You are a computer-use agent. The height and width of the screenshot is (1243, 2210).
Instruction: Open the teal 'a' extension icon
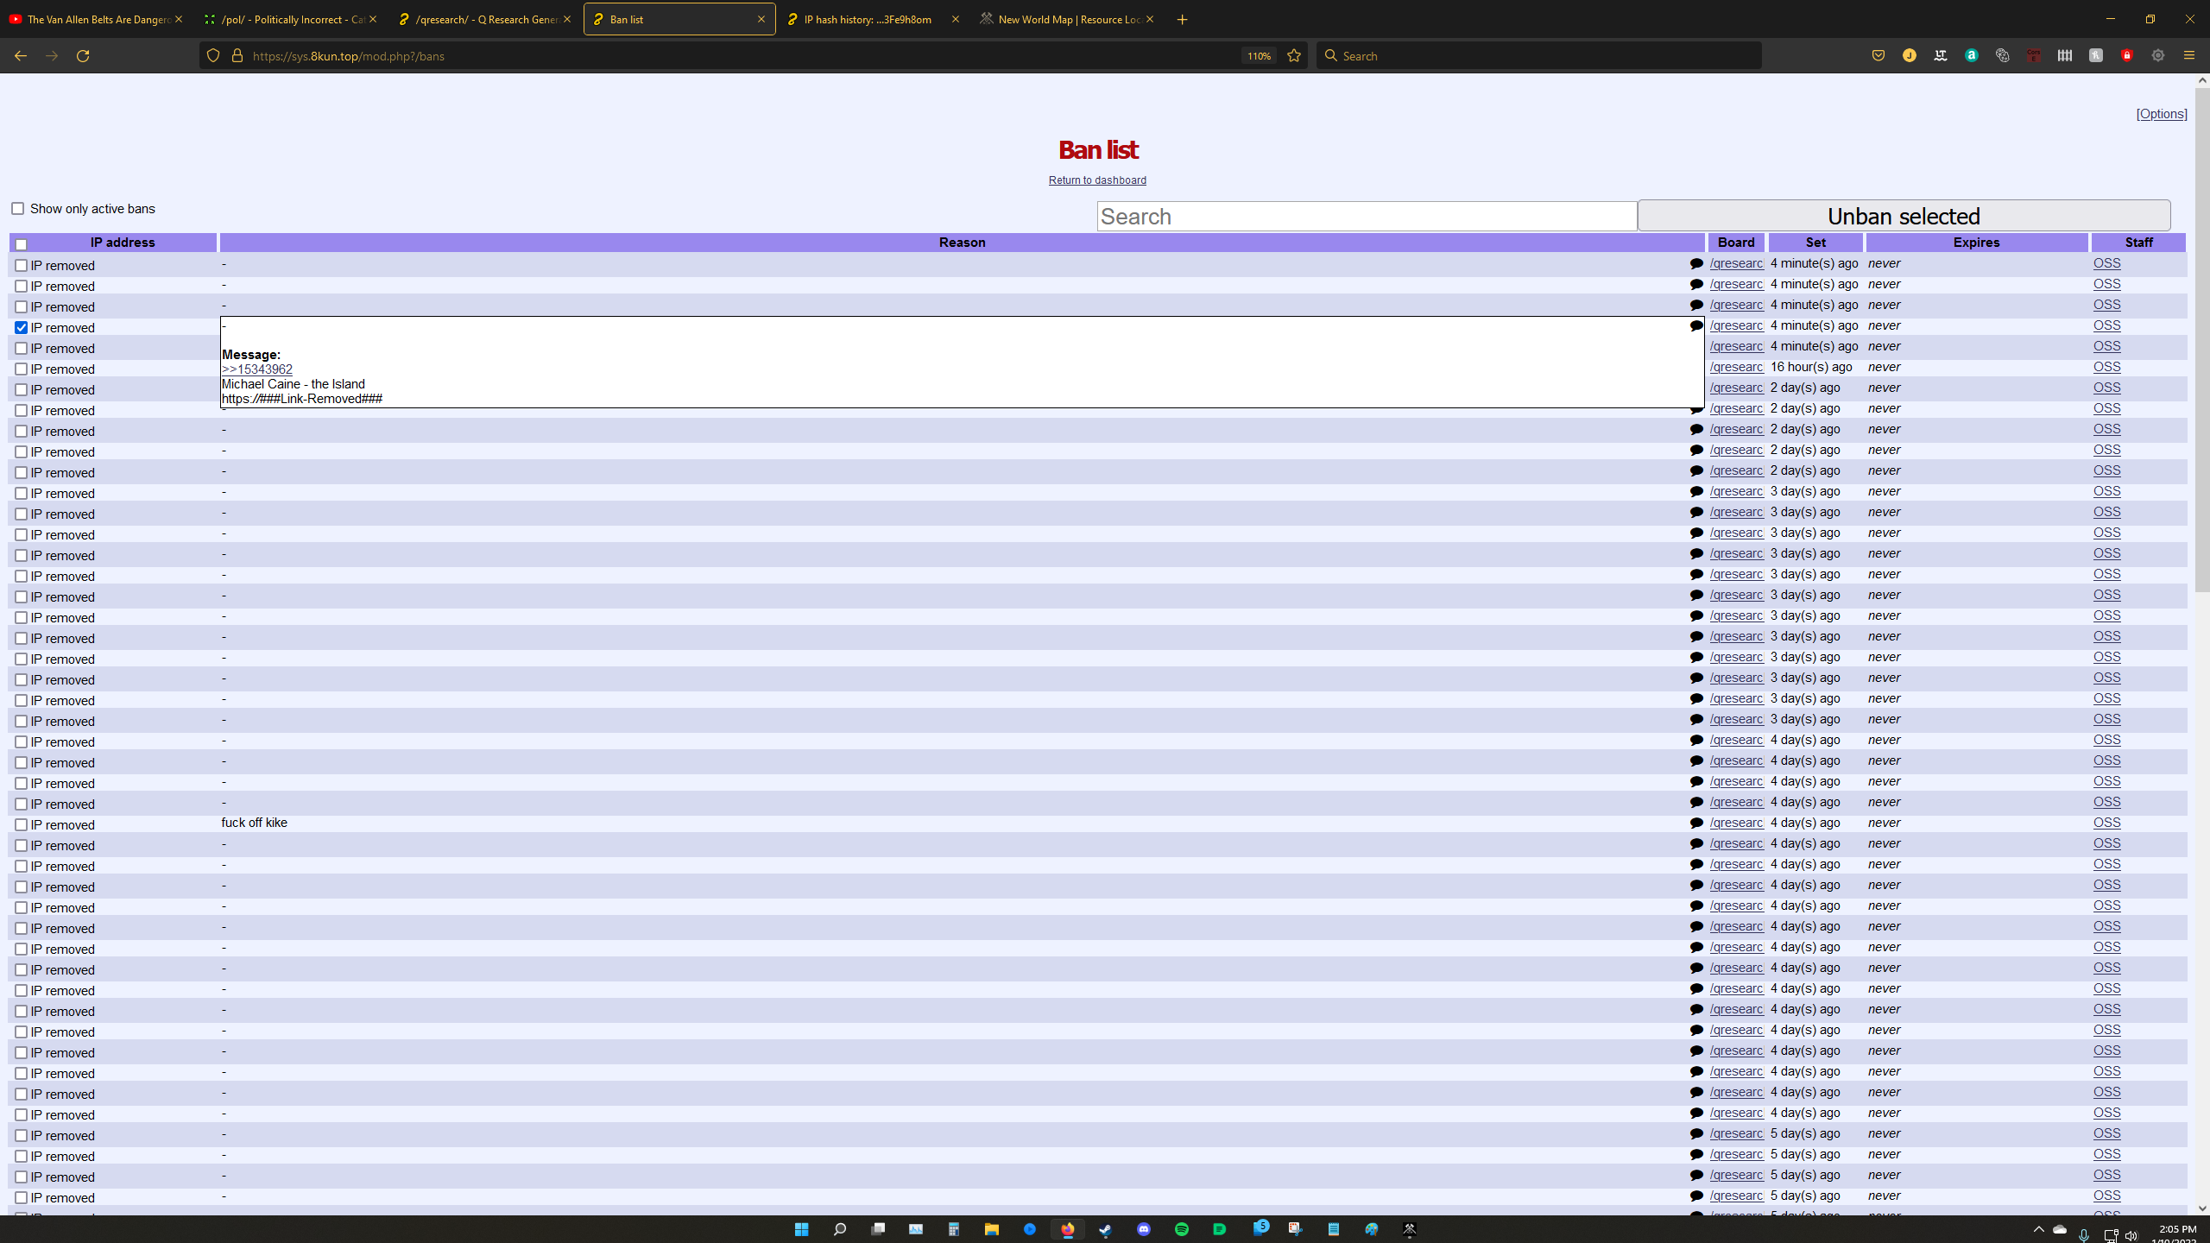(1972, 56)
